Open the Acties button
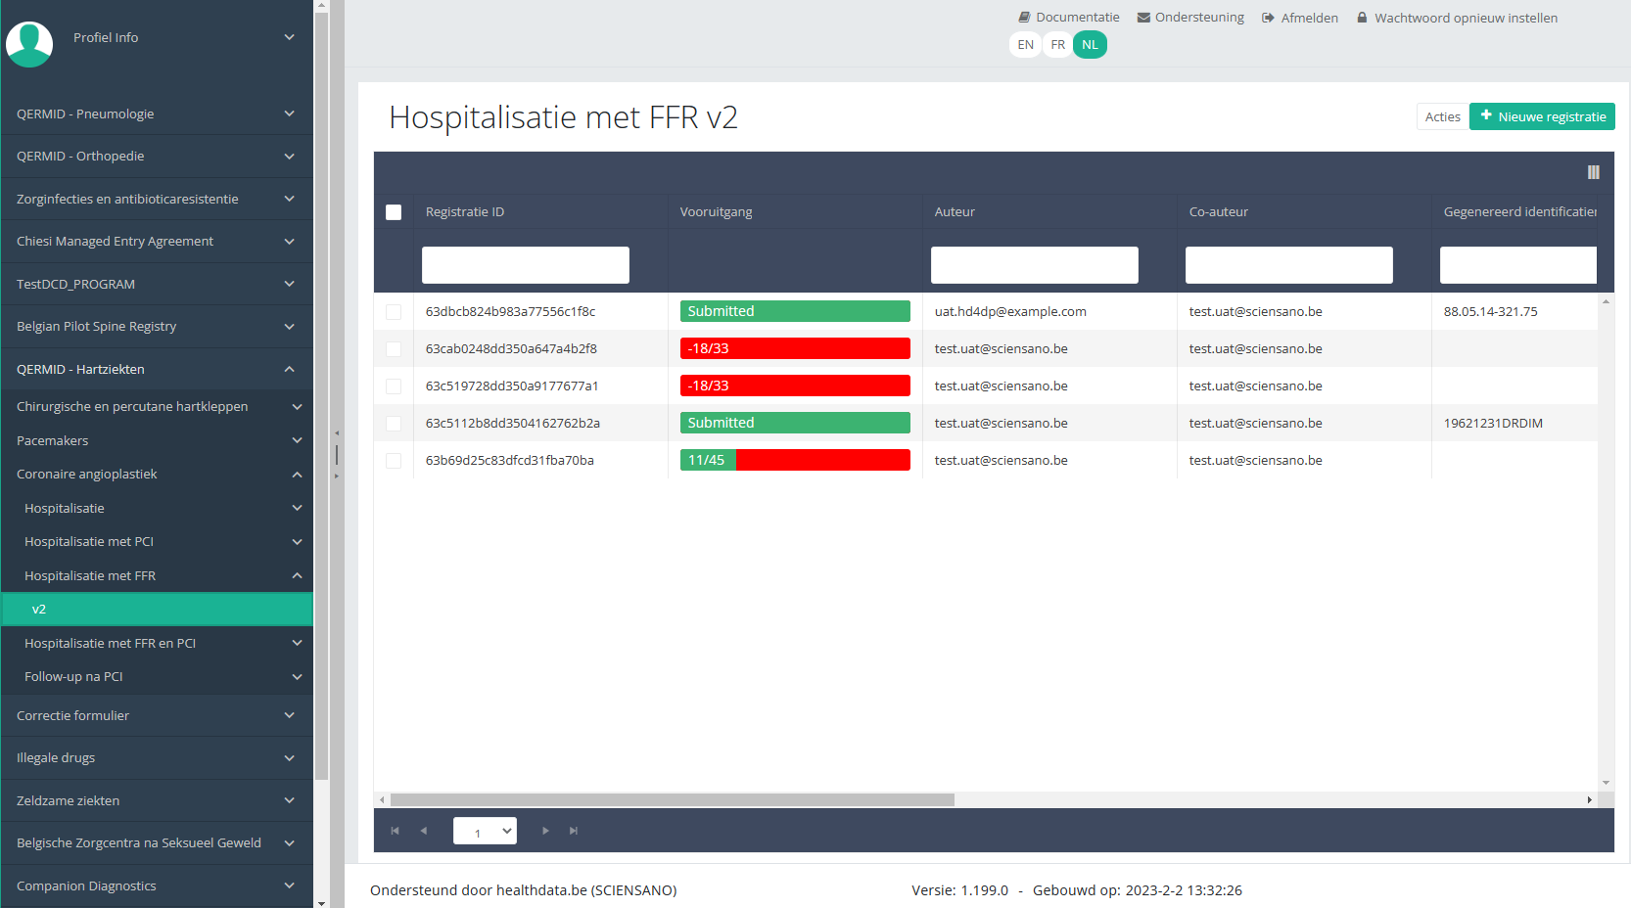 coord(1442,116)
